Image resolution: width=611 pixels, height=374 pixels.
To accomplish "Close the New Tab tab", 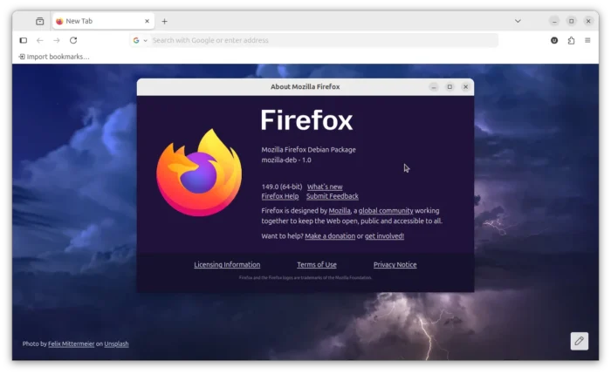I will tap(147, 21).
